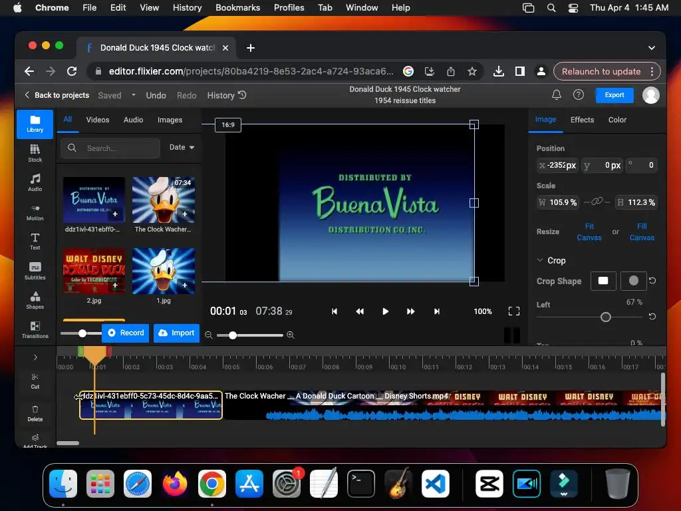Viewport: 681px width, 511px height.
Task: Expand the timeline side panel chevron
Action: [x=35, y=357]
